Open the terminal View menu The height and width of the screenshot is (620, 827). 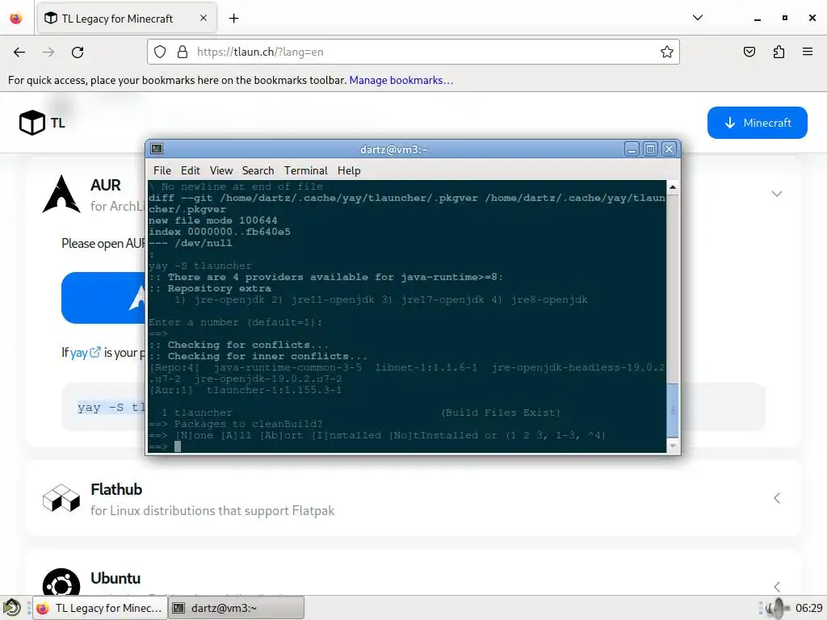(221, 170)
